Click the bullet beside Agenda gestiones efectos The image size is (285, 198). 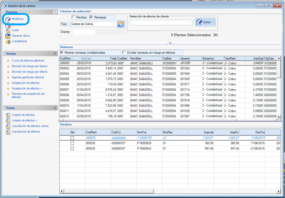(x=8, y=78)
